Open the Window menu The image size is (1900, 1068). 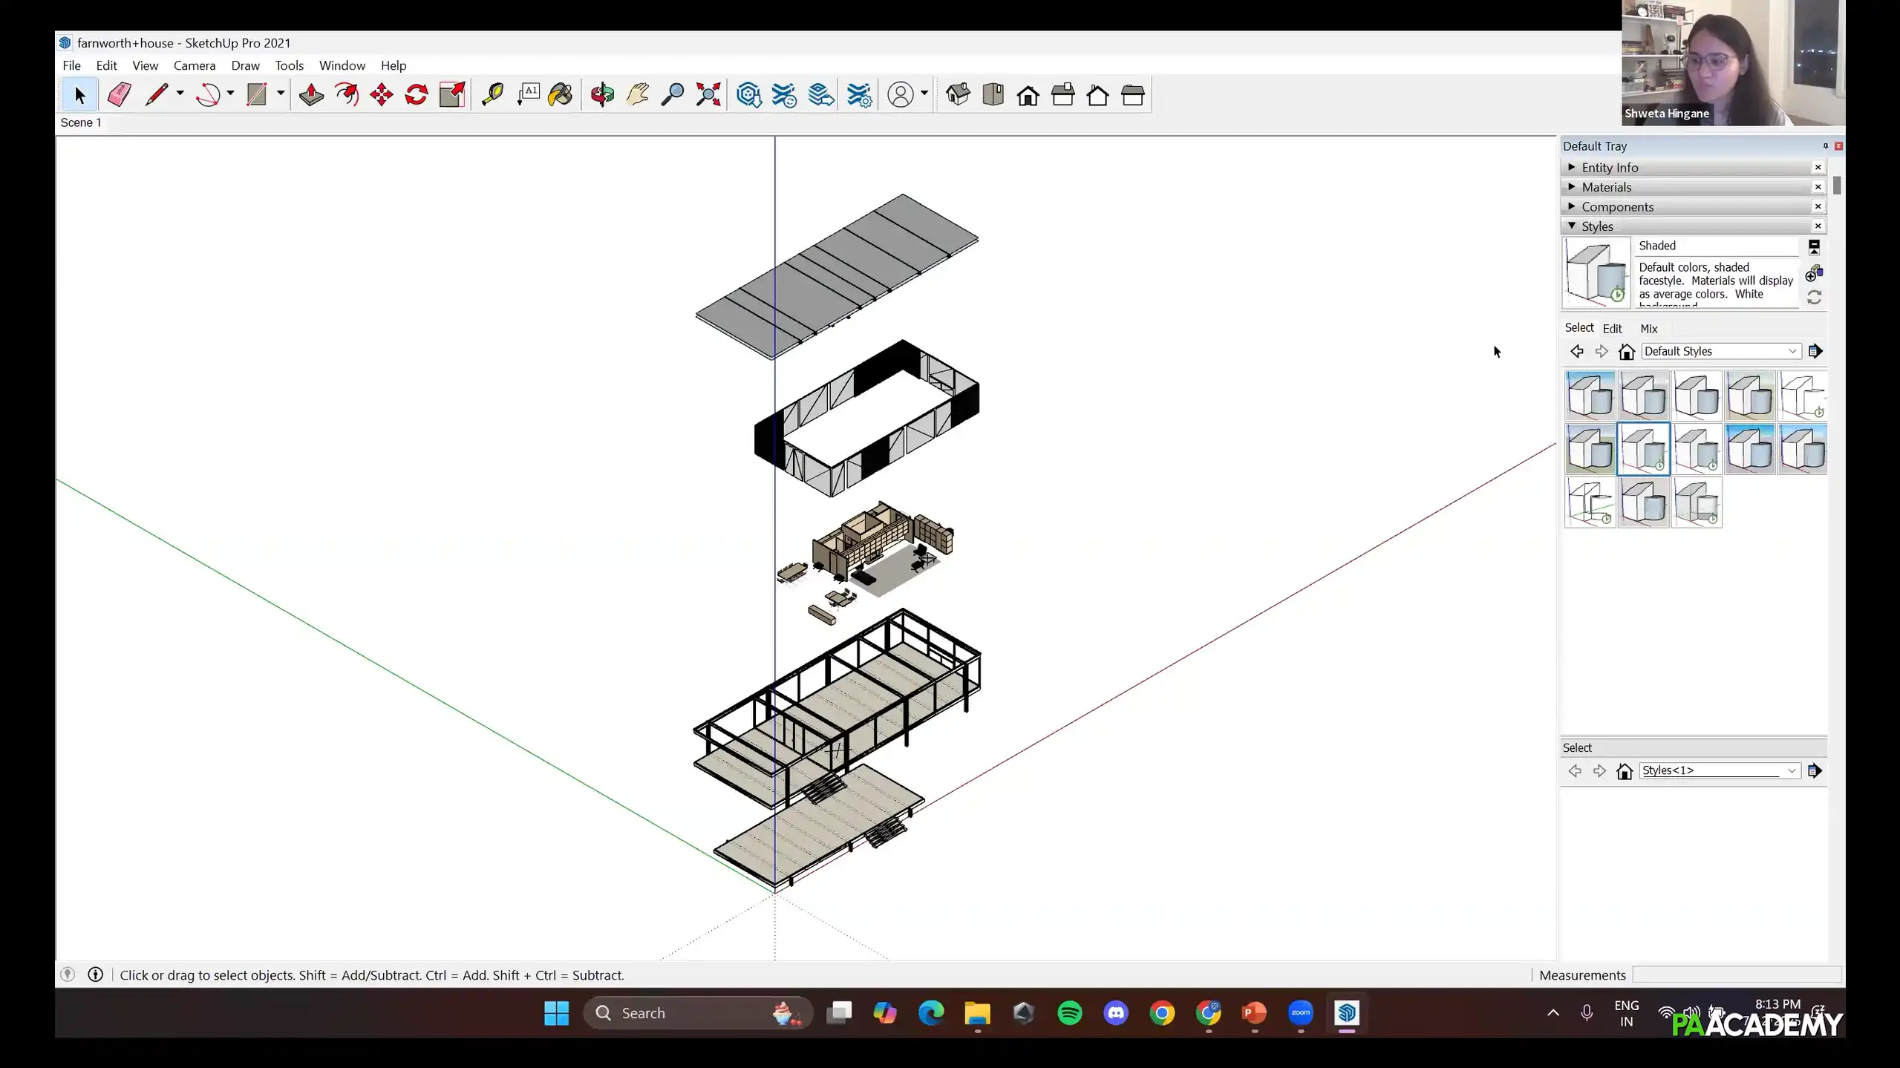[342, 65]
